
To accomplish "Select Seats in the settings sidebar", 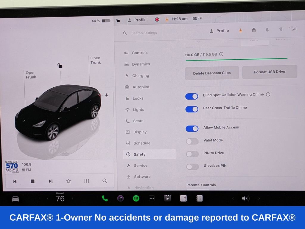I will [x=134, y=121].
